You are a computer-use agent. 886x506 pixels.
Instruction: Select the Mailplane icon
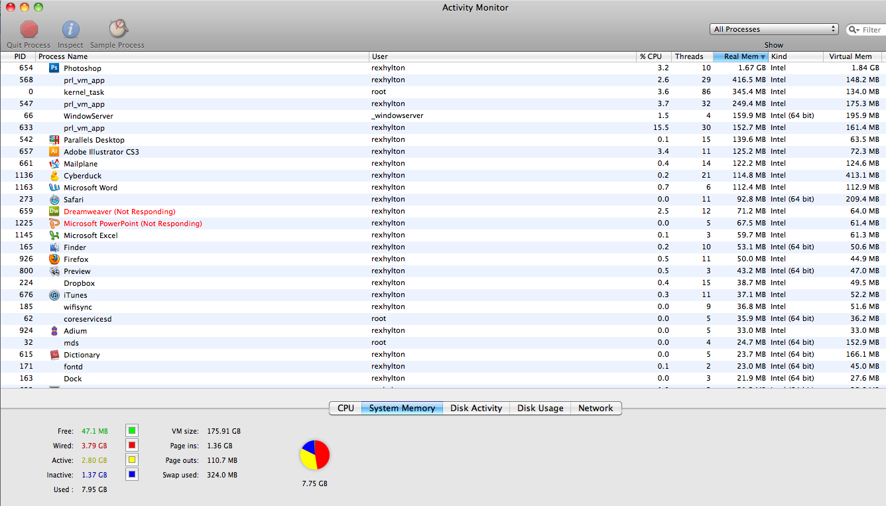pos(54,163)
